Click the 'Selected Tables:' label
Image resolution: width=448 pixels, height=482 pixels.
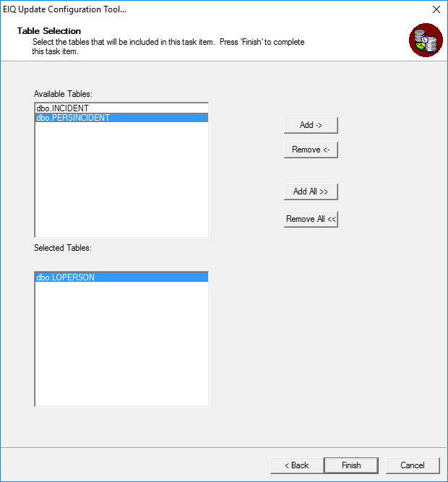pyautogui.click(x=63, y=248)
